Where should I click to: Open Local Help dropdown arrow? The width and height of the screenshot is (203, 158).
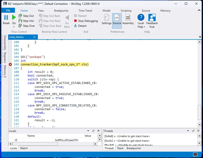(145, 27)
